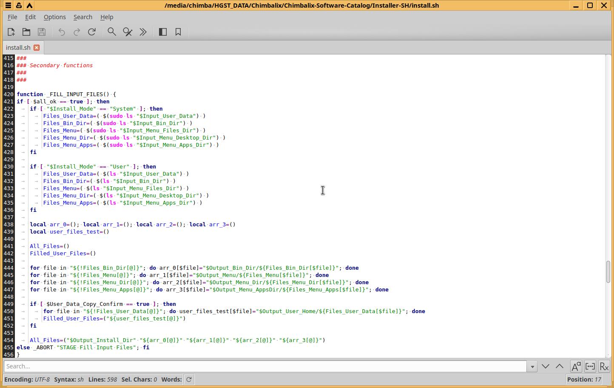Open the window menu in title bar
614x388 pixels.
(x=9, y=6)
